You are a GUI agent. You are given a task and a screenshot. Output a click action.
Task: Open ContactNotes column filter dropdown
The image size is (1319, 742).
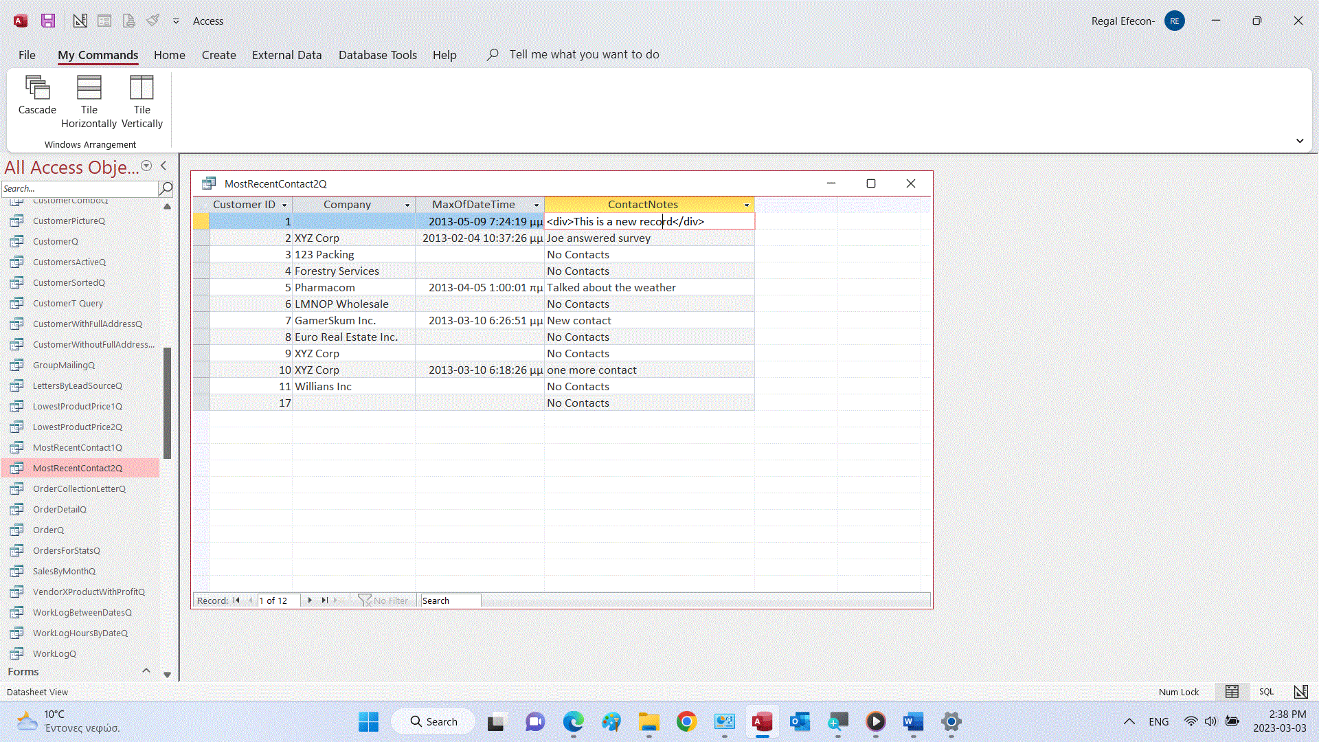[746, 205]
